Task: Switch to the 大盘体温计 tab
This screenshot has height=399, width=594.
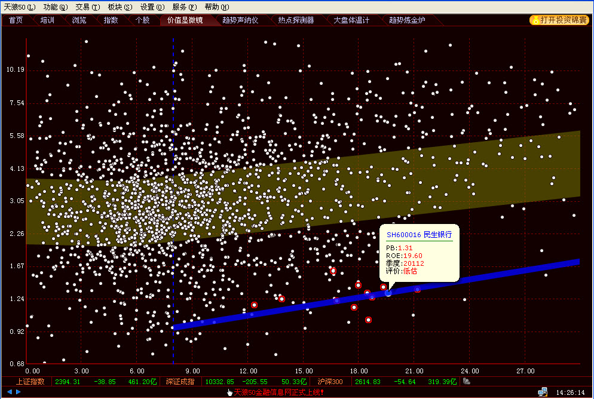Action: [351, 20]
